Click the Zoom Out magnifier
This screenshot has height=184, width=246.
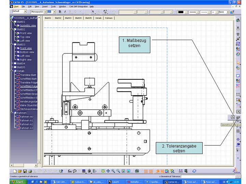coord(118,171)
